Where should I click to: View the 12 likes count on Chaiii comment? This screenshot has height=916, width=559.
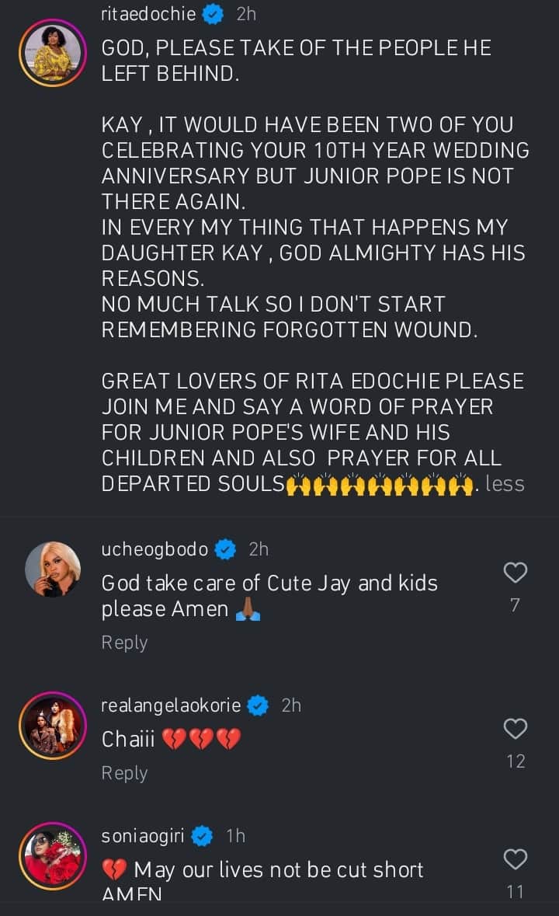(x=516, y=761)
